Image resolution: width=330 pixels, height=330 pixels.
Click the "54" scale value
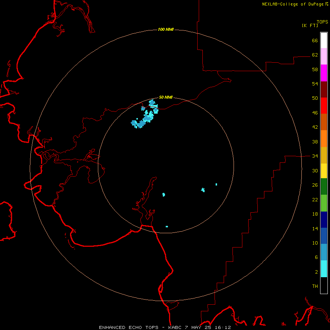pos(315,84)
